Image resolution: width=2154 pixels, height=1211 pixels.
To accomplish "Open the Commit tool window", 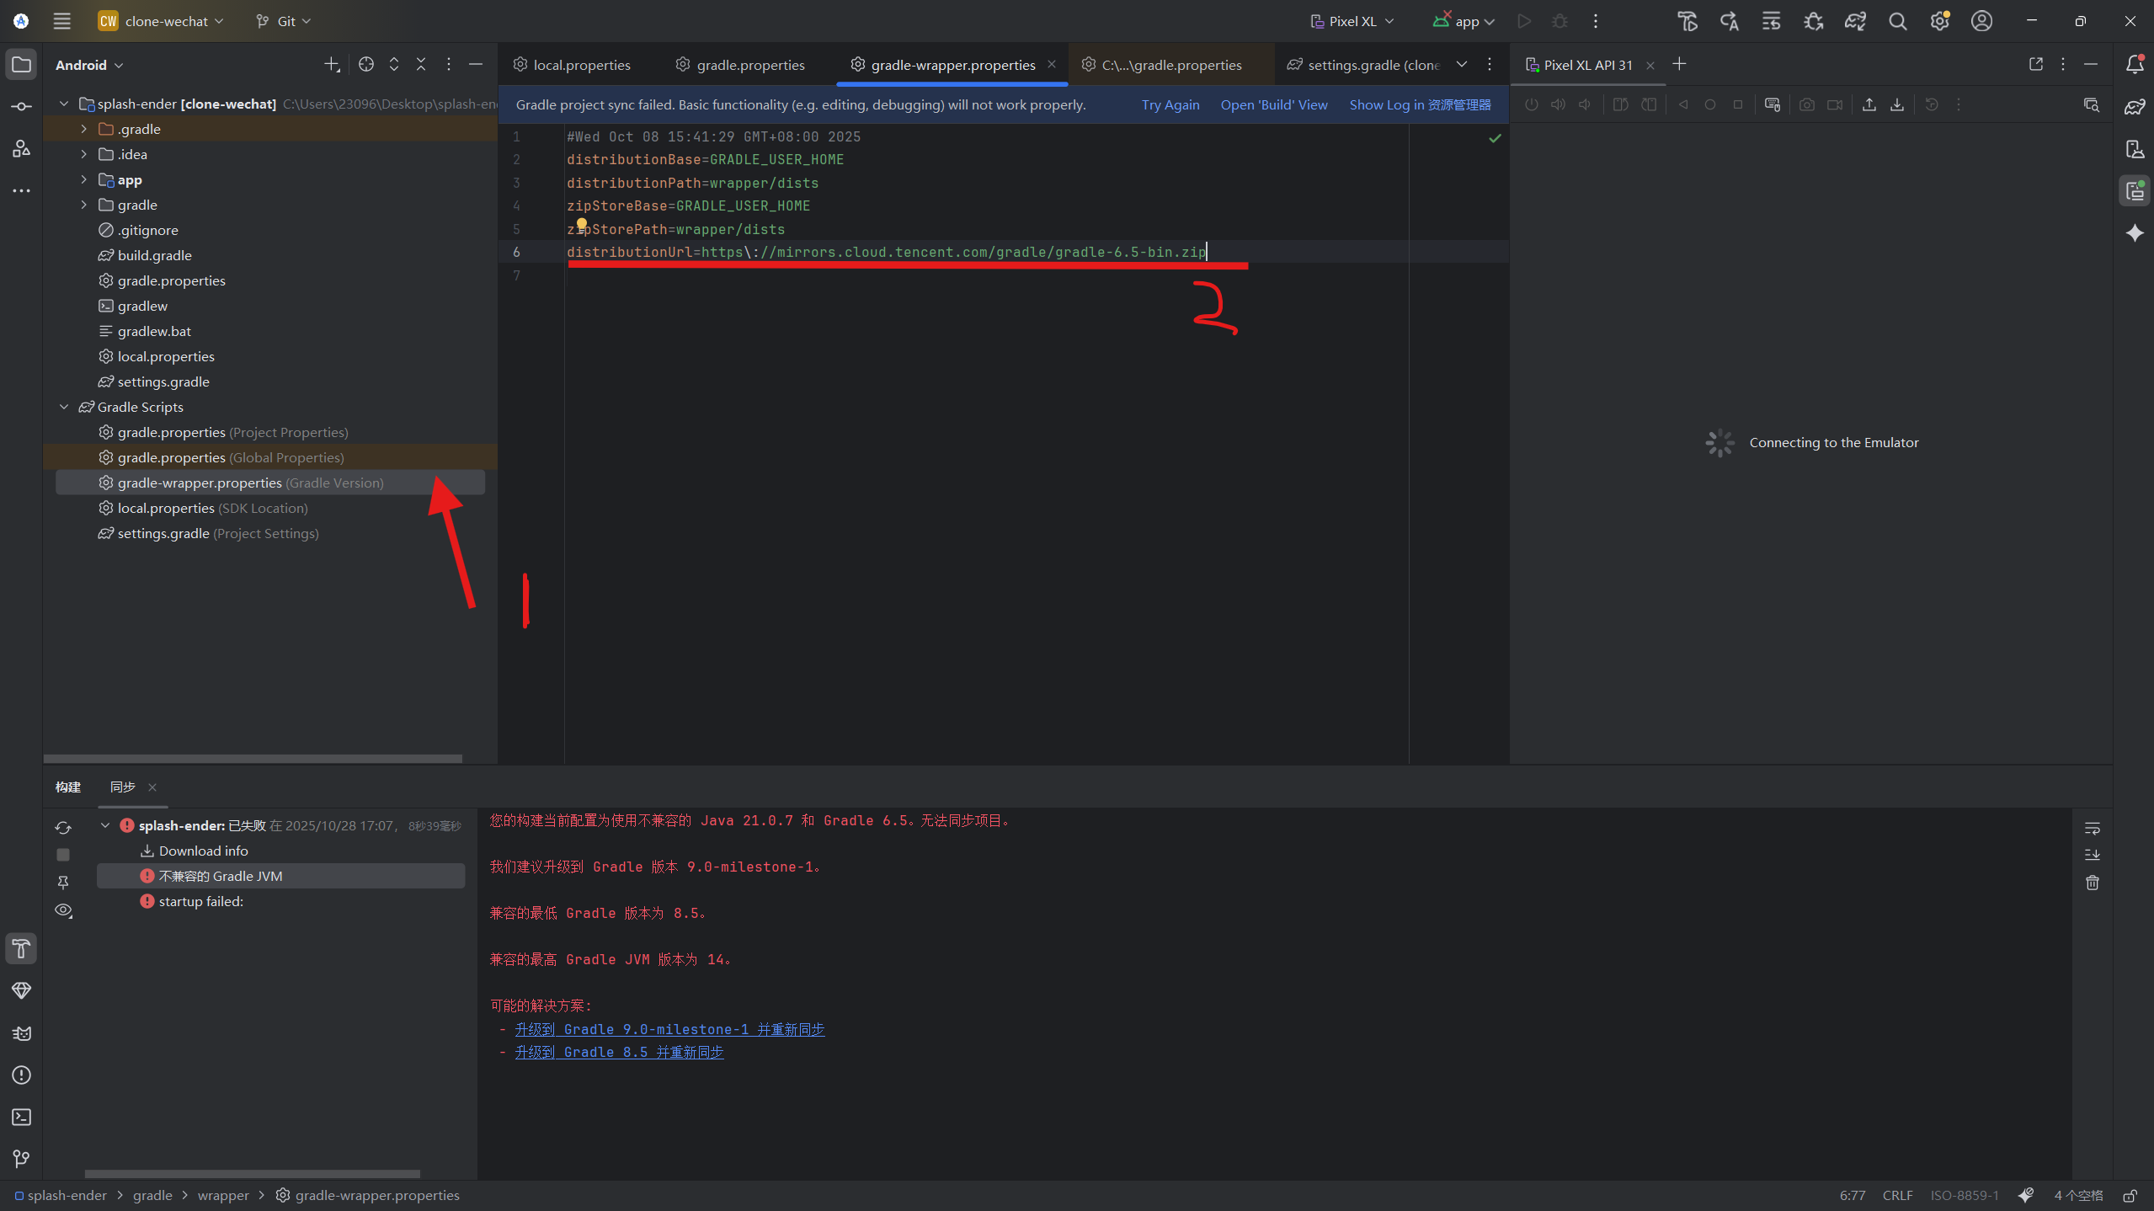I will coord(21,106).
